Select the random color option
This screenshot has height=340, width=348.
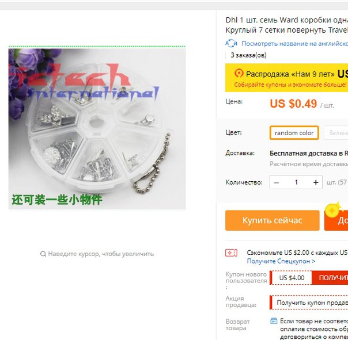click(294, 133)
